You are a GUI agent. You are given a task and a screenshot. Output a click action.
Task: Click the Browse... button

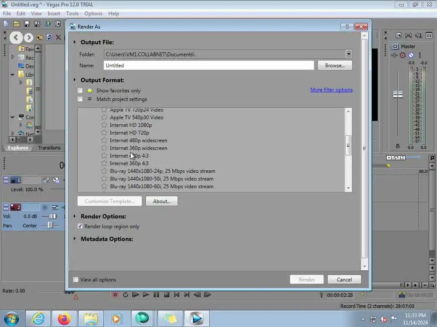(335, 65)
